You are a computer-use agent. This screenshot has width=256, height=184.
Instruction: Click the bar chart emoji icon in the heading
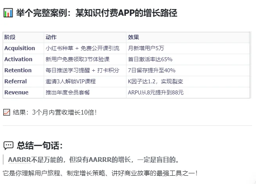(x=8, y=13)
